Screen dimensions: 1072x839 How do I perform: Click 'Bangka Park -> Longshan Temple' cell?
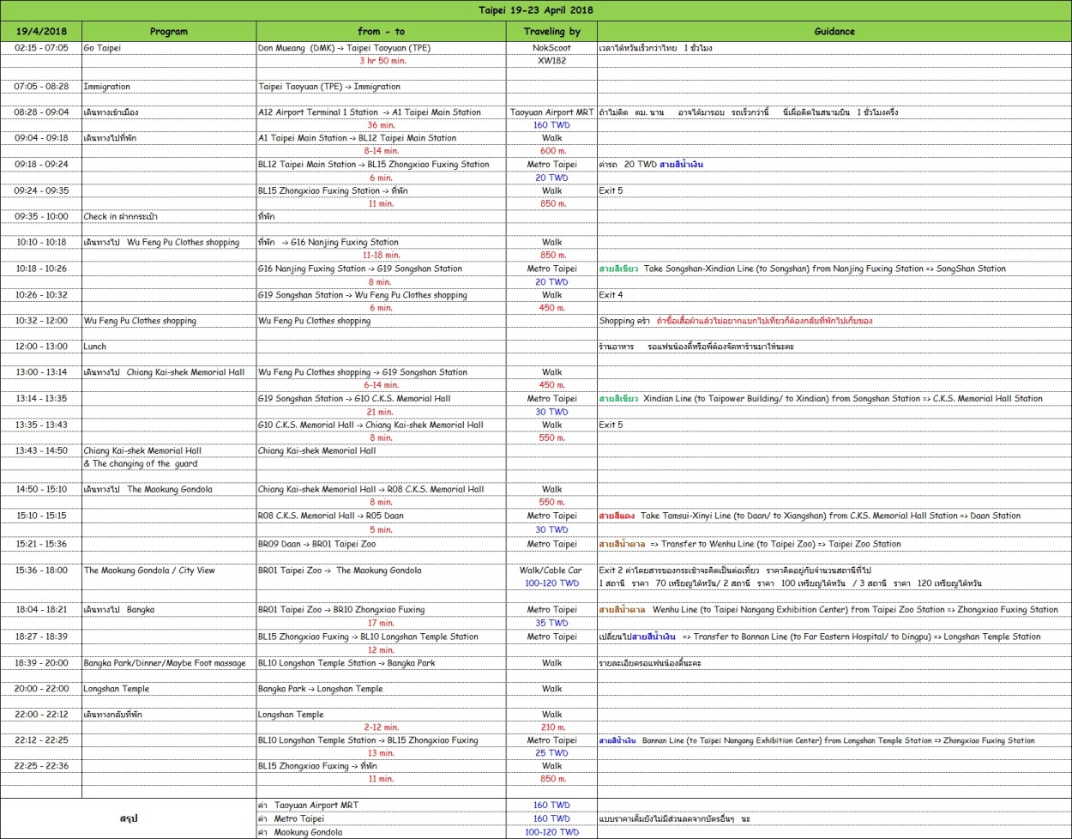tap(381, 689)
